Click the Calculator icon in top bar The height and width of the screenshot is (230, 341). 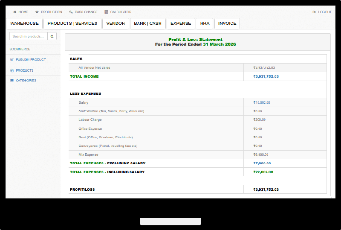tap(106, 12)
